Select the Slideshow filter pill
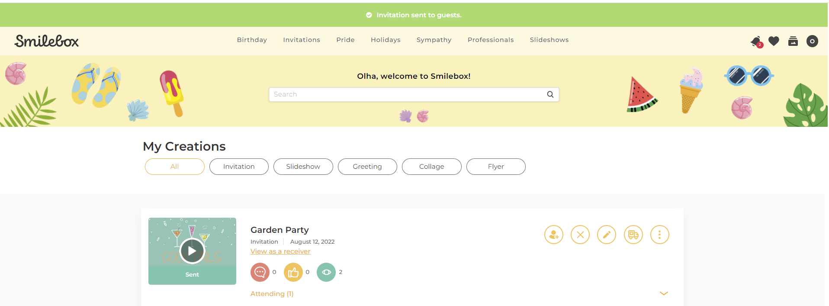The width and height of the screenshot is (829, 306). click(303, 167)
